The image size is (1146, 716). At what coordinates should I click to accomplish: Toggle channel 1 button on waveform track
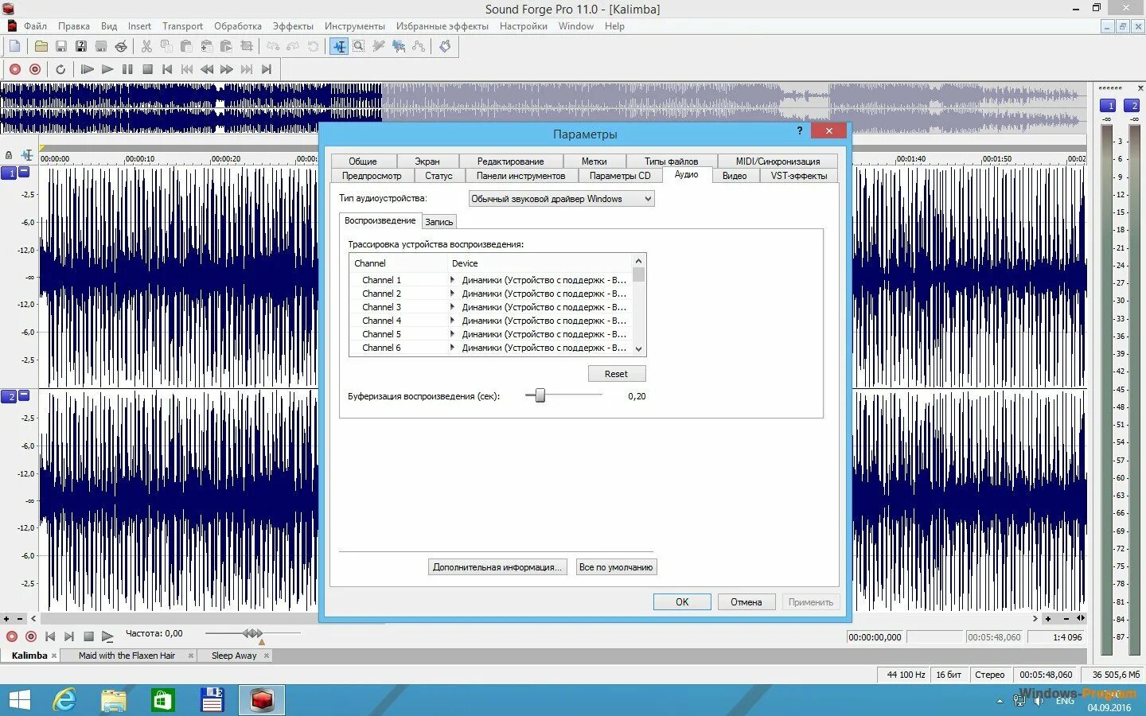coord(9,173)
